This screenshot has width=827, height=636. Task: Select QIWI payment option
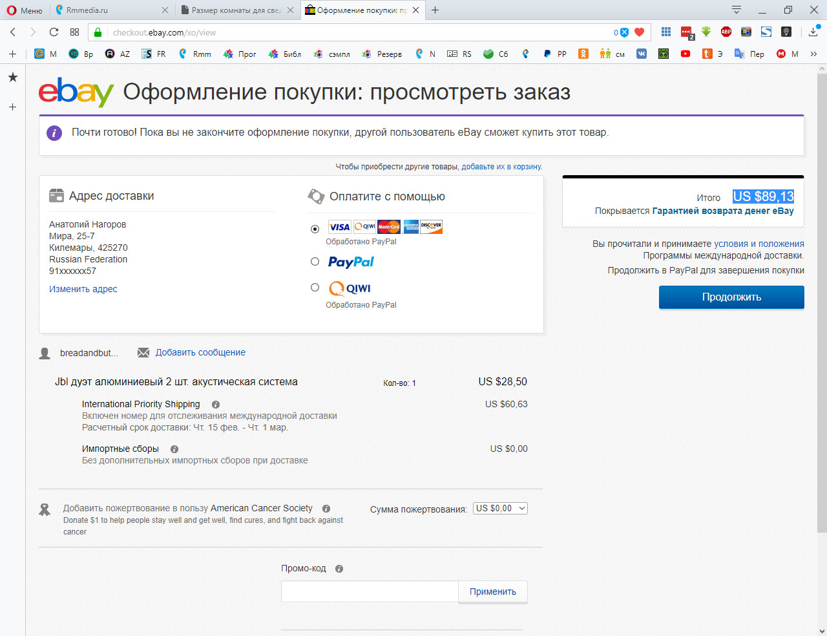pyautogui.click(x=315, y=288)
